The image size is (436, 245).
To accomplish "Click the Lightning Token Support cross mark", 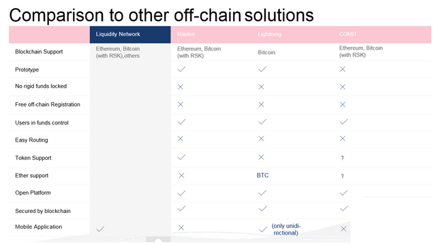I will 261,157.
